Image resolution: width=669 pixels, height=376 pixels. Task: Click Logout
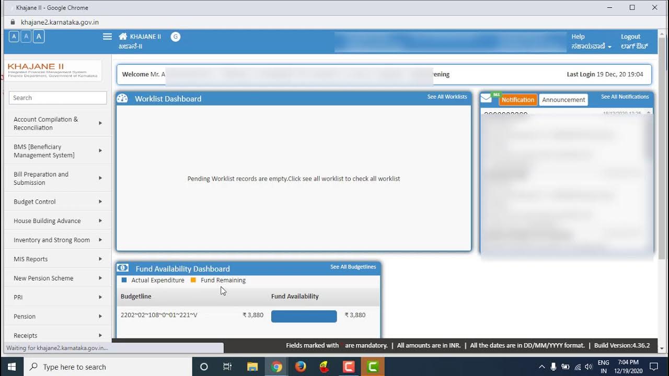[634, 41]
